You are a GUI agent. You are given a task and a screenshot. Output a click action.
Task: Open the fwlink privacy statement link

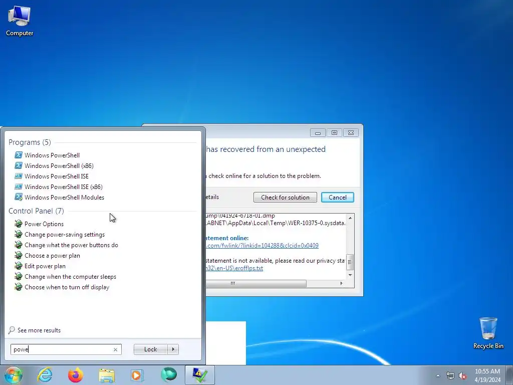[262, 246]
